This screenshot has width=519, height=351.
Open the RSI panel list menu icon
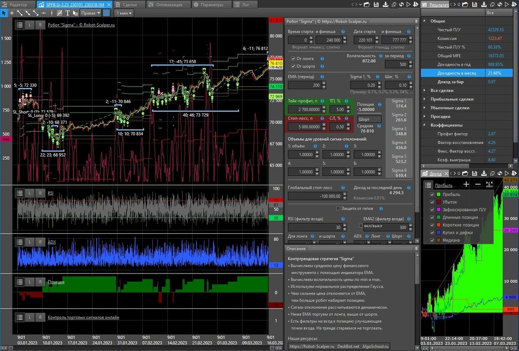pos(19,193)
